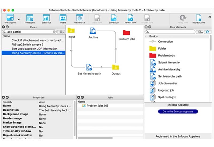Clear the Flows search field text
This screenshot has height=147, width=214.
point(54,32)
